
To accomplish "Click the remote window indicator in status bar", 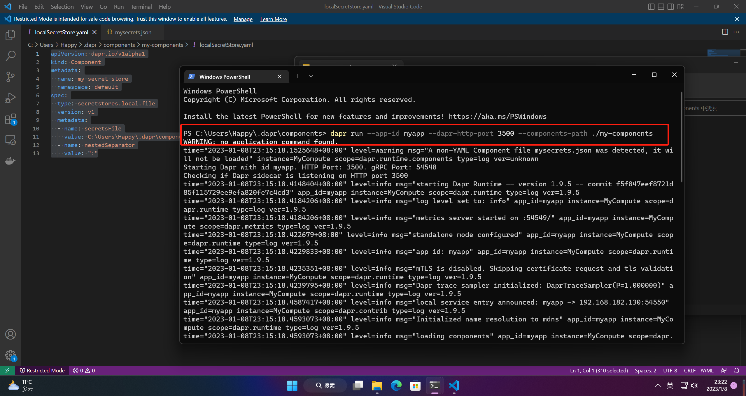I will [x=7, y=370].
